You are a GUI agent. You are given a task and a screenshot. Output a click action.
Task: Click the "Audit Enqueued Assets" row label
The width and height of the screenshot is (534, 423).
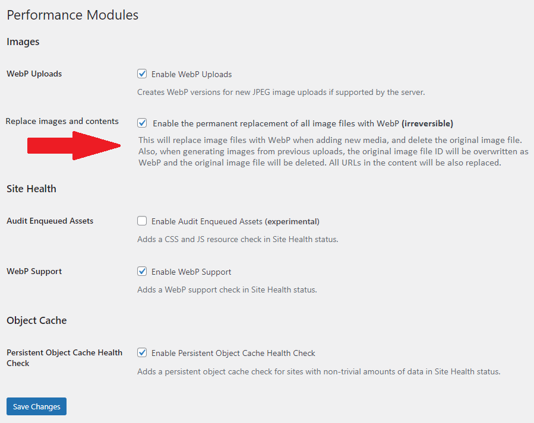pyautogui.click(x=49, y=221)
